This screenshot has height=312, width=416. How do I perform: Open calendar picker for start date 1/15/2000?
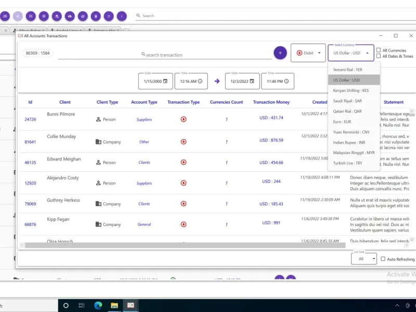(165, 81)
